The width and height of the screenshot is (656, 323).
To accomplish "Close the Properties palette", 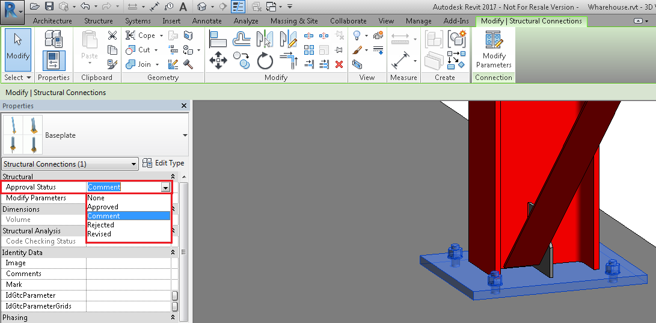I will 183,106.
